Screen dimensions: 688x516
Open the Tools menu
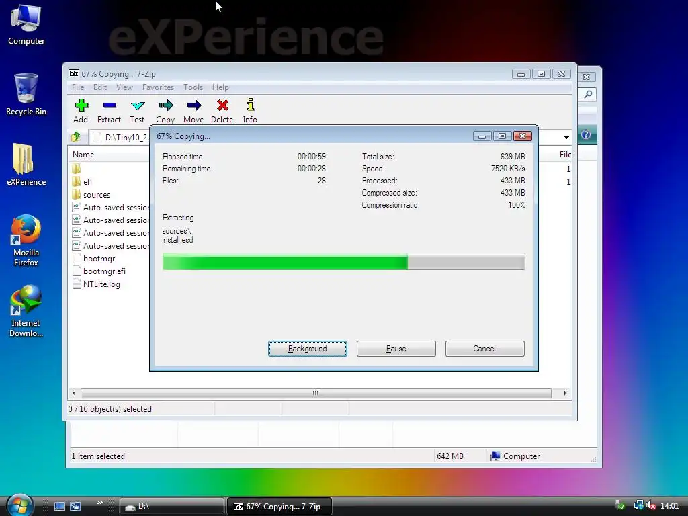[x=193, y=87]
